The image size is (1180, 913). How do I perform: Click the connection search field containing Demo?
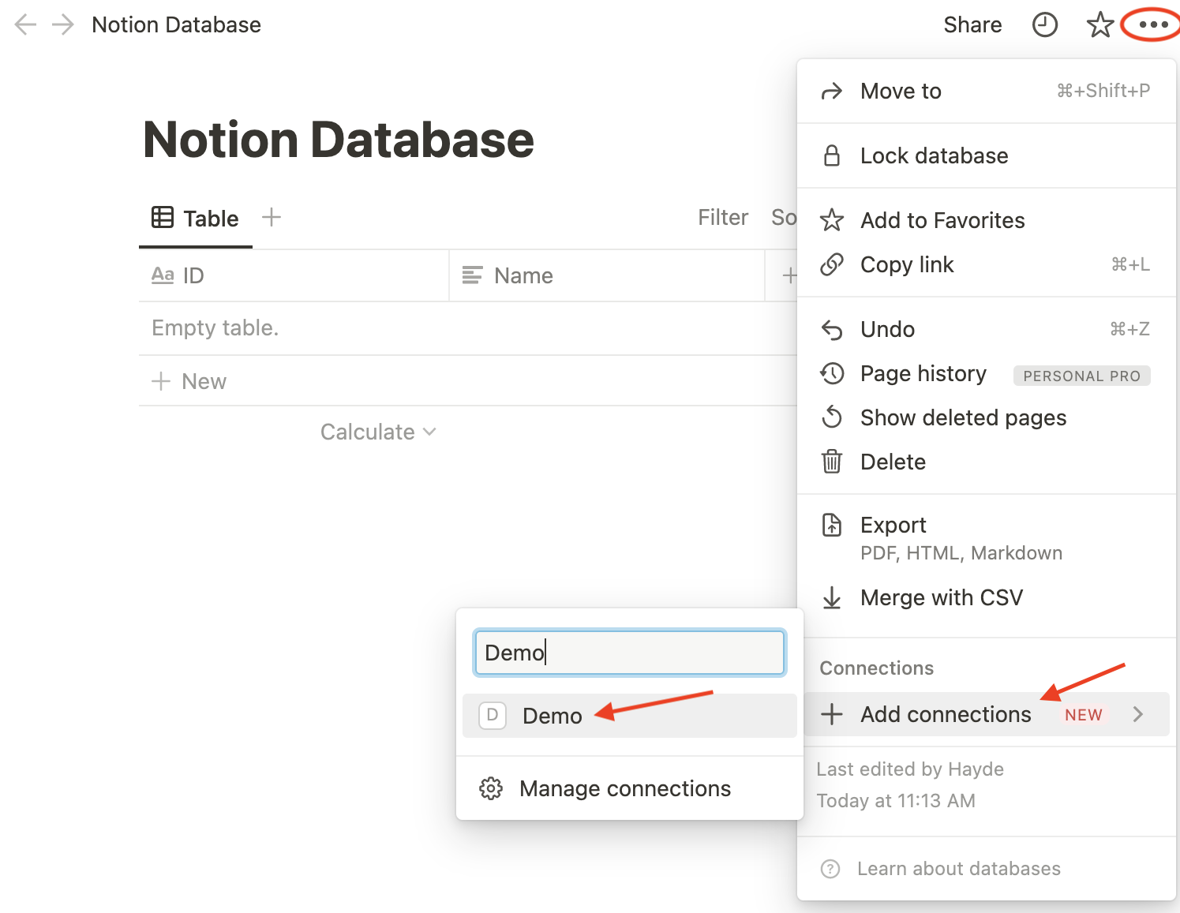[629, 653]
